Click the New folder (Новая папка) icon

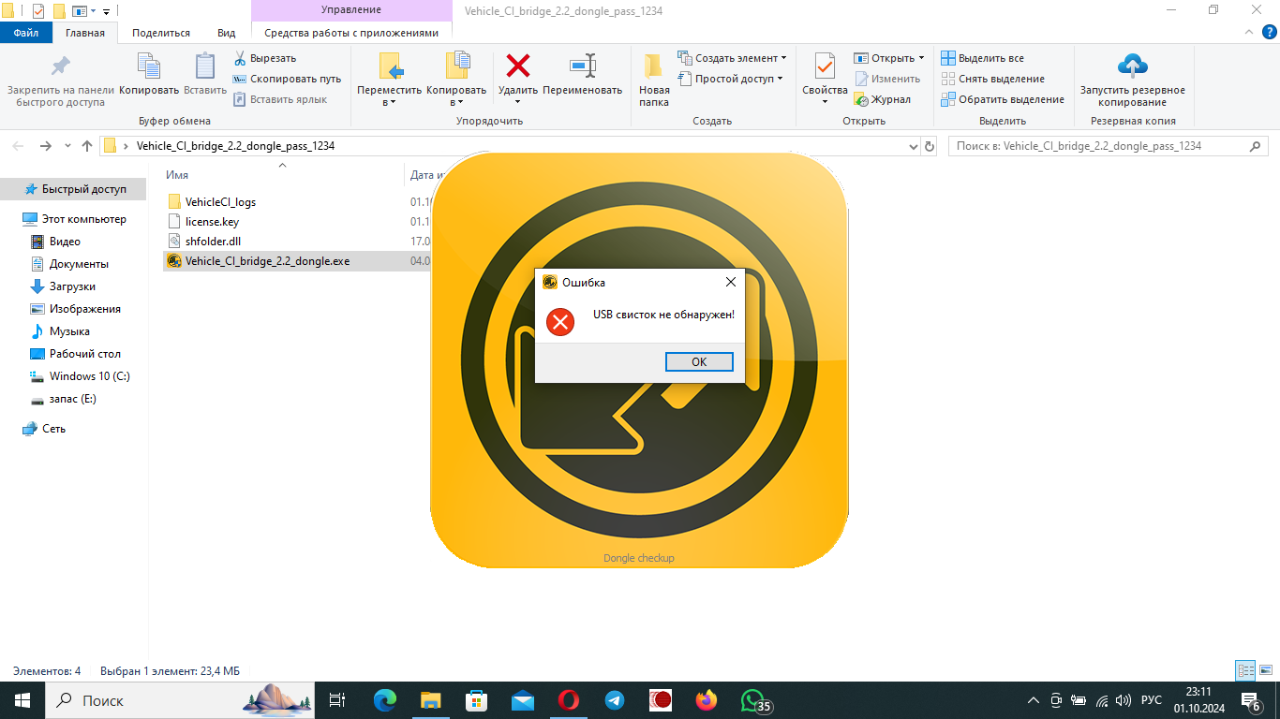point(654,67)
